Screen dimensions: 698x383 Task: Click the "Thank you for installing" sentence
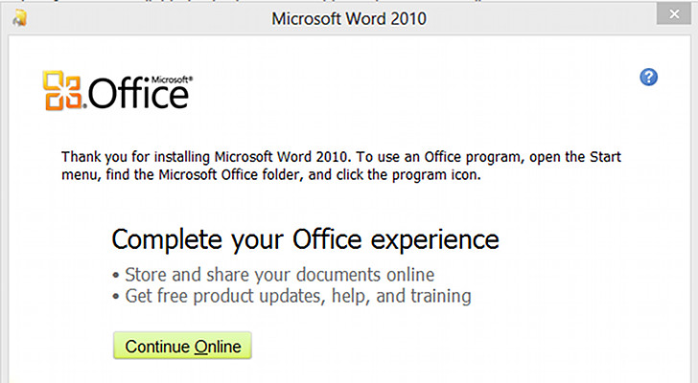206,157
